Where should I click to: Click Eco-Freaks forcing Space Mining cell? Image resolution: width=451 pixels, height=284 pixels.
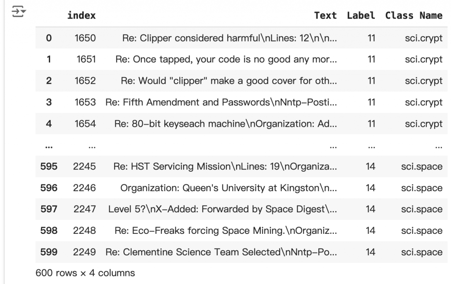click(x=225, y=231)
